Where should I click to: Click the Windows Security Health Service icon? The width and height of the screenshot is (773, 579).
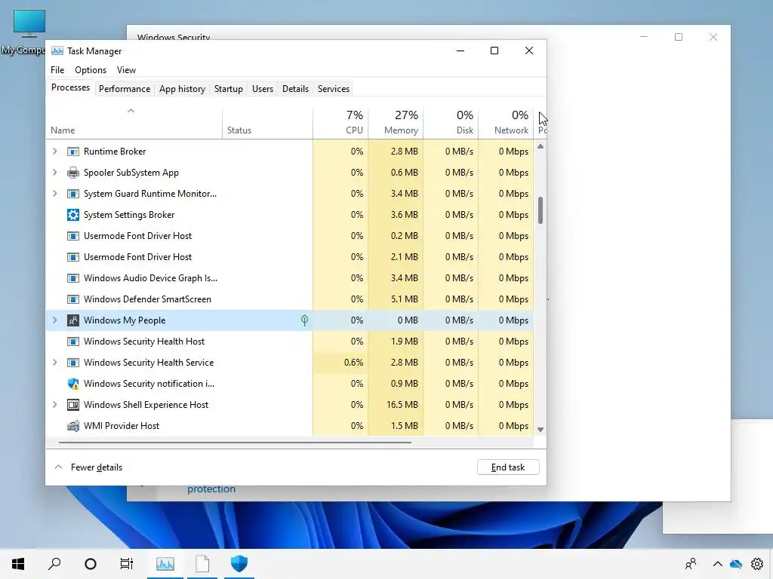[x=73, y=363]
